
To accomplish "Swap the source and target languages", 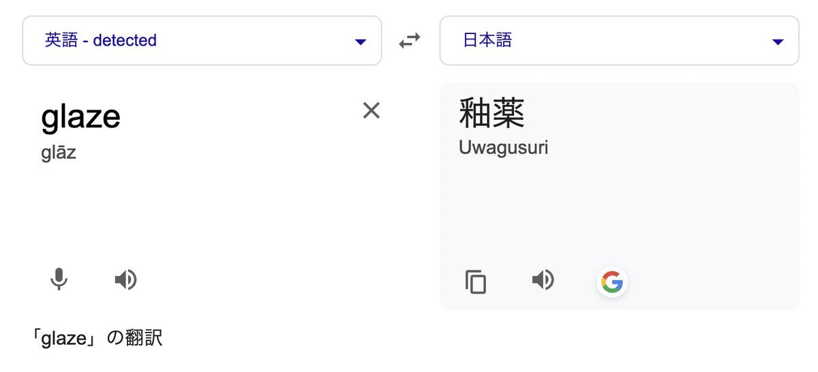I will 410,41.
